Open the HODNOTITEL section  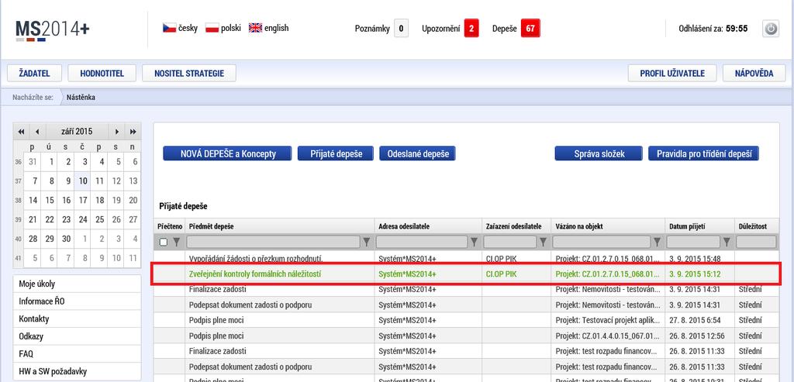(x=102, y=74)
